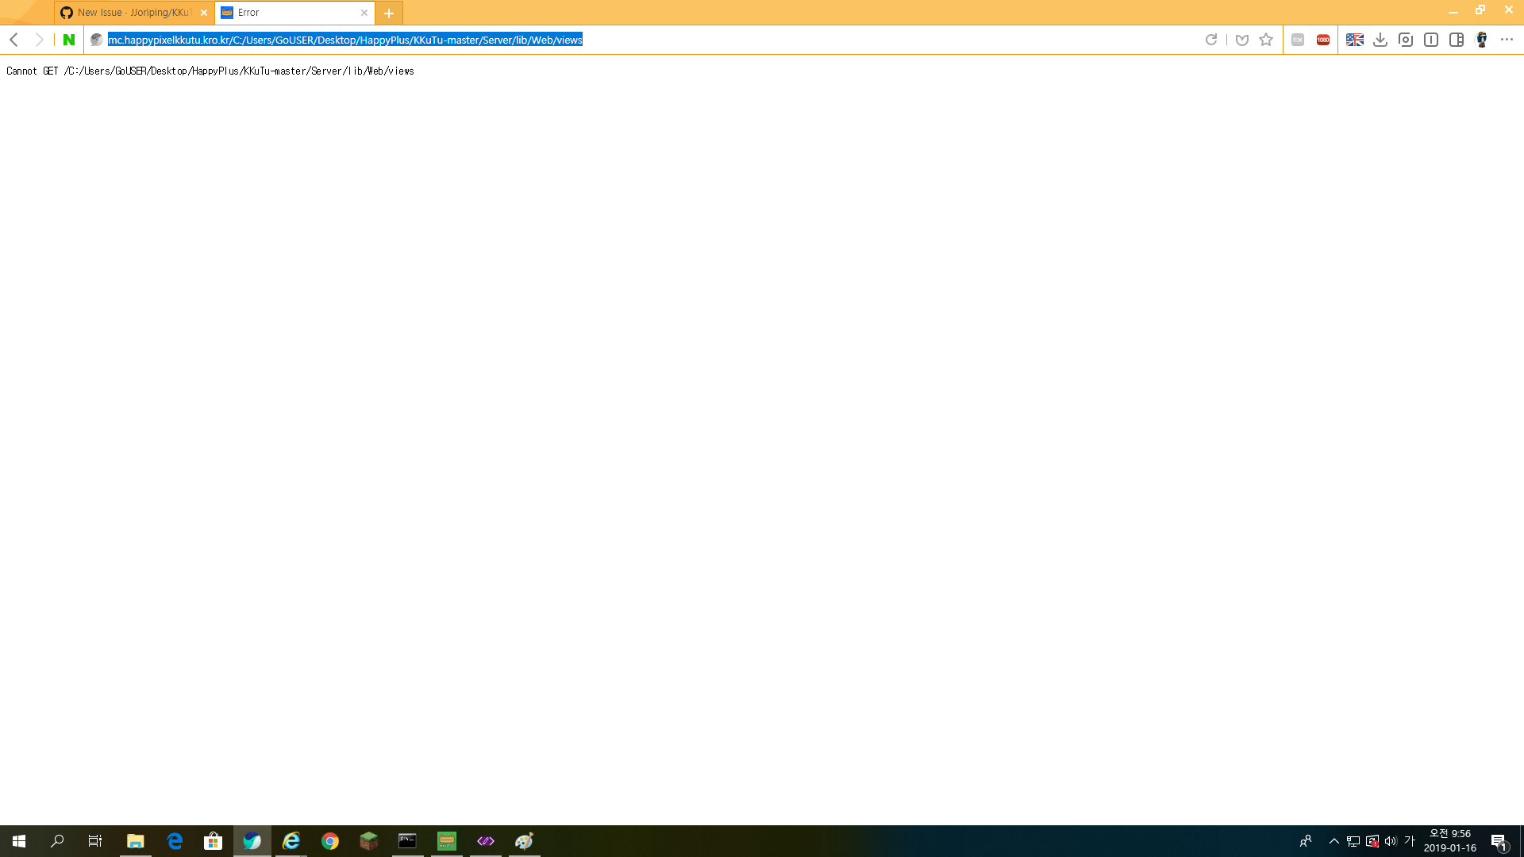Screen dimensions: 1524x857
Task: Launch Microsoft Edge from taskbar
Action: point(175,841)
